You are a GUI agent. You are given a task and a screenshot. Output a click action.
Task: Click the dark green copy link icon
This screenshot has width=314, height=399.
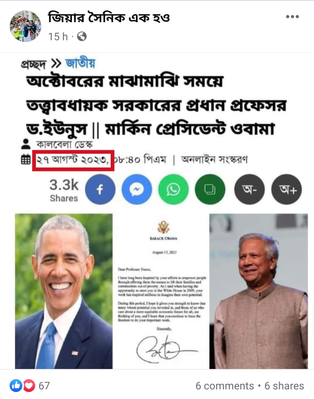pos(210,189)
